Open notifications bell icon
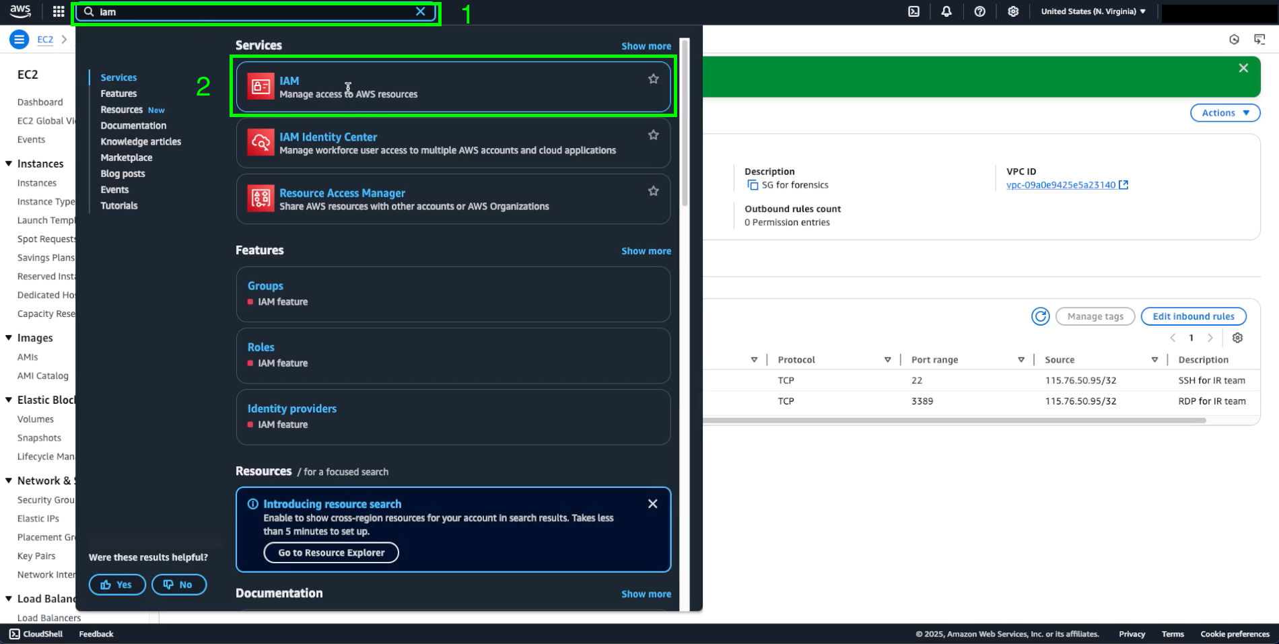 (x=946, y=11)
